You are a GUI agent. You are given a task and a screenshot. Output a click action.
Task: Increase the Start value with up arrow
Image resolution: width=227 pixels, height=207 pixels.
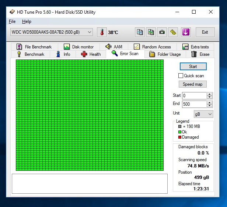(x=209, y=94)
